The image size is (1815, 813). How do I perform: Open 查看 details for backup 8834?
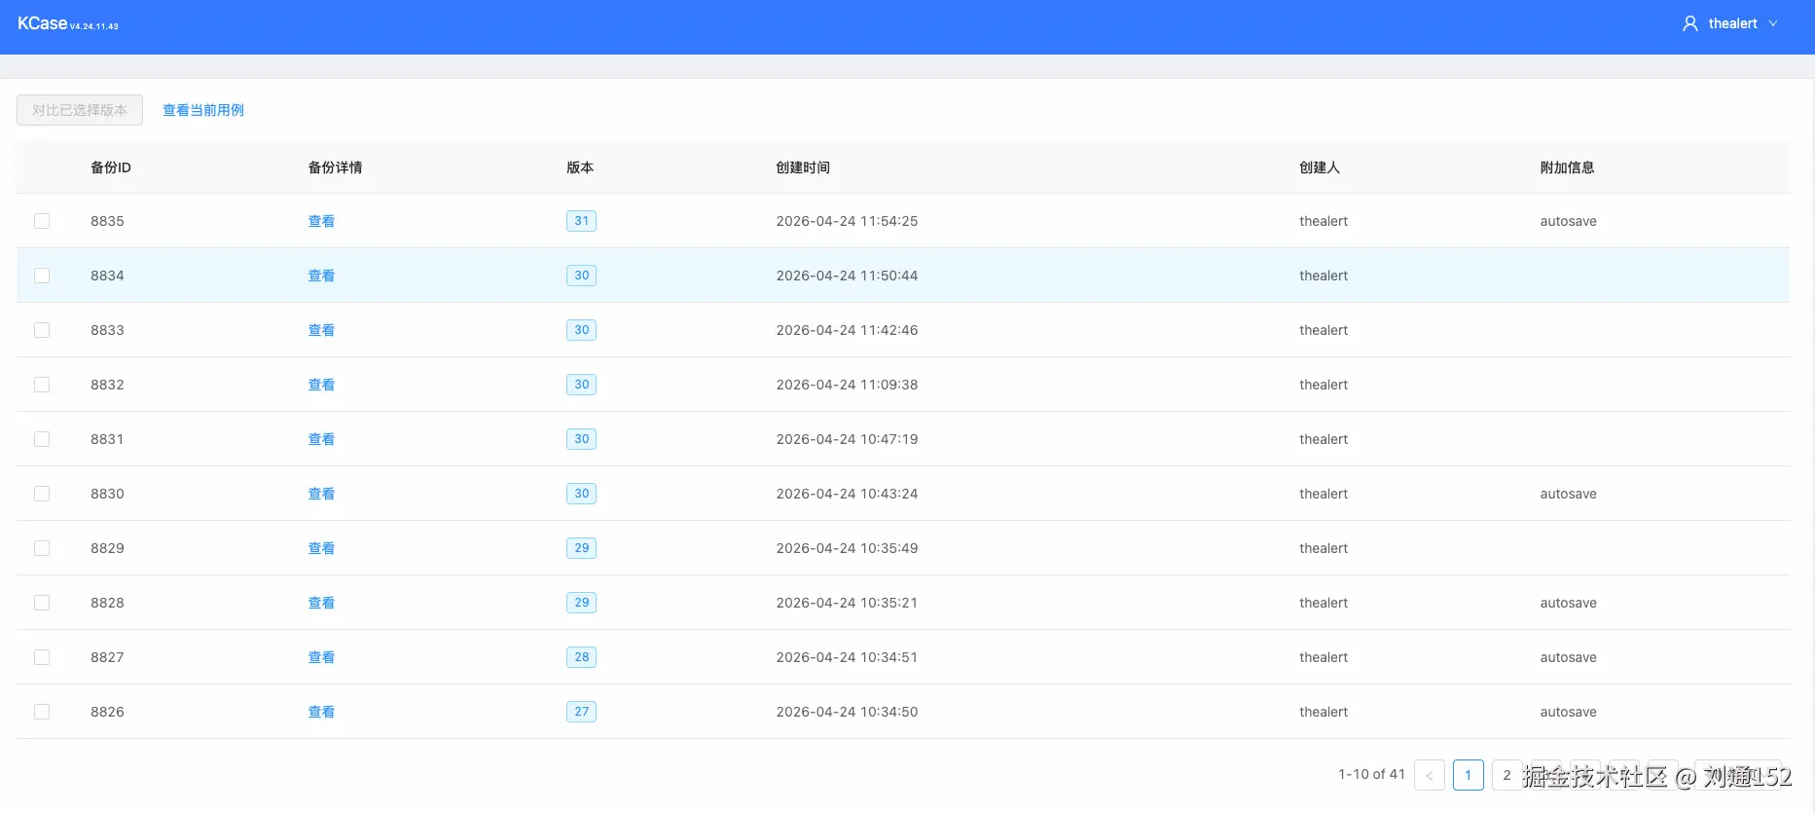tap(321, 276)
